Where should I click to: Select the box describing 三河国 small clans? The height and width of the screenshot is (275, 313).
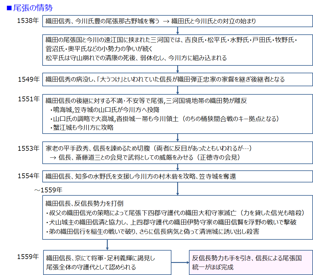pos(177,49)
